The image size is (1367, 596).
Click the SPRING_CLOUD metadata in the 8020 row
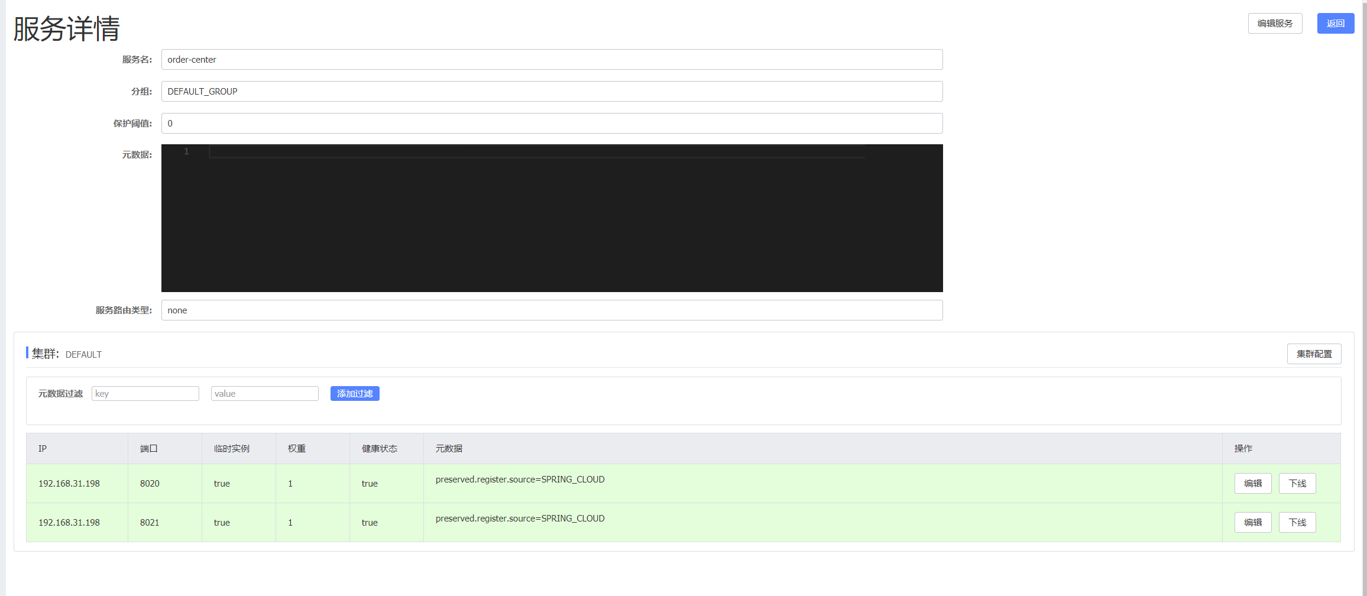click(x=520, y=480)
